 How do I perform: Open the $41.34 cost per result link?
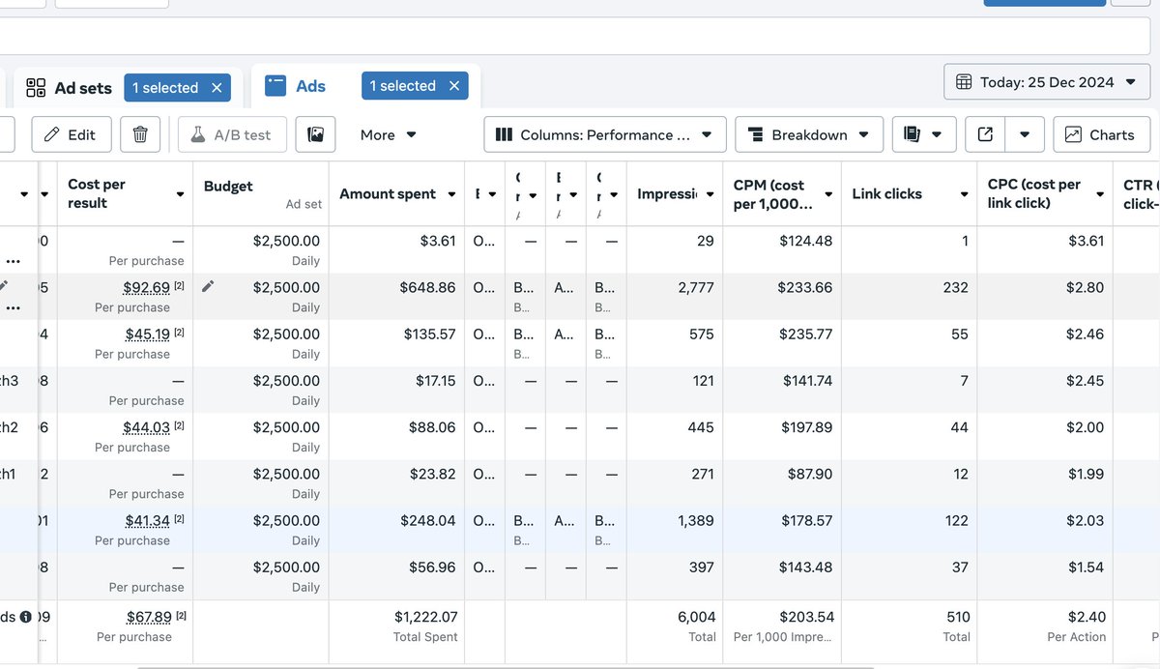pyautogui.click(x=147, y=520)
